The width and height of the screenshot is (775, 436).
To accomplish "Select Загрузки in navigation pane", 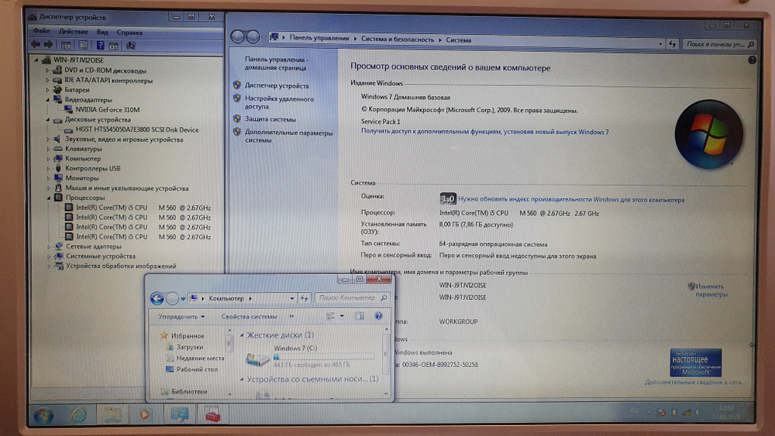I will [189, 347].
